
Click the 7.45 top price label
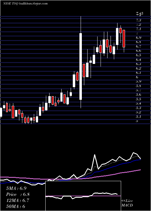(140, 13)
